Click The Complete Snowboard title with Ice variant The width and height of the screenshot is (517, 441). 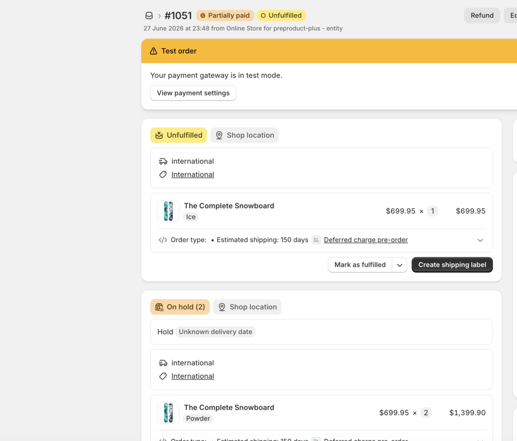[x=229, y=206]
